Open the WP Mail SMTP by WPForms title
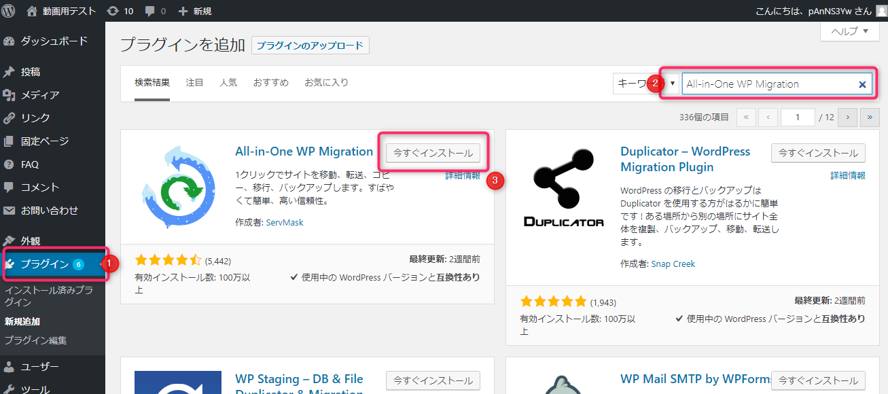The image size is (888, 394). pos(696,378)
